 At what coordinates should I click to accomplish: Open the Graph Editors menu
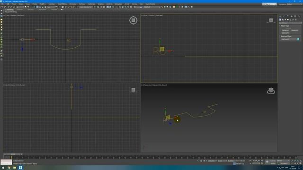[x=62, y=4]
